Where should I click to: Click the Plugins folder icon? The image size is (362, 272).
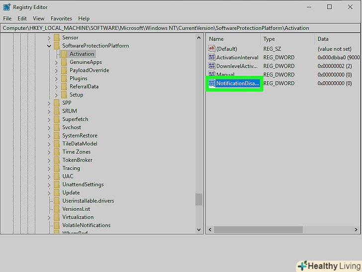pyautogui.click(x=64, y=78)
